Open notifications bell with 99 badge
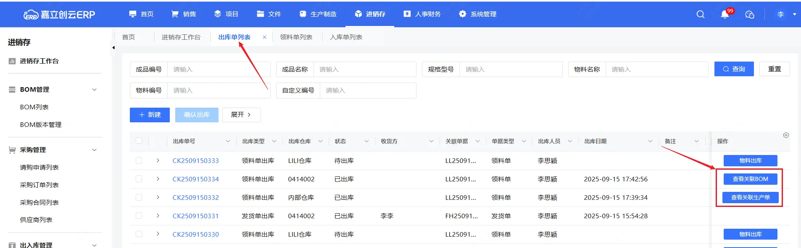 (725, 14)
